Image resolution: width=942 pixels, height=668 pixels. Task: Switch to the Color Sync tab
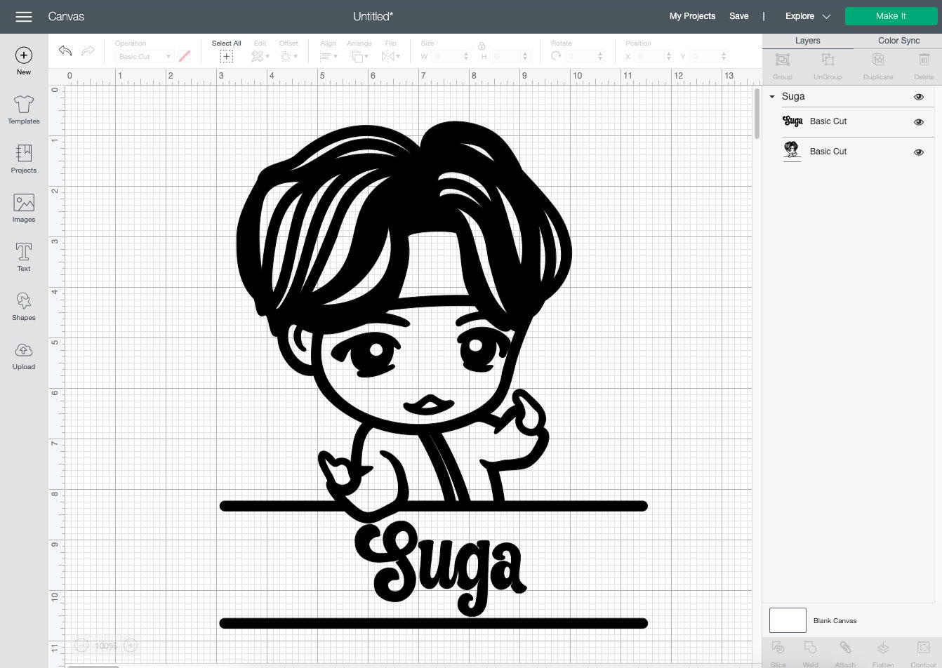(x=898, y=41)
